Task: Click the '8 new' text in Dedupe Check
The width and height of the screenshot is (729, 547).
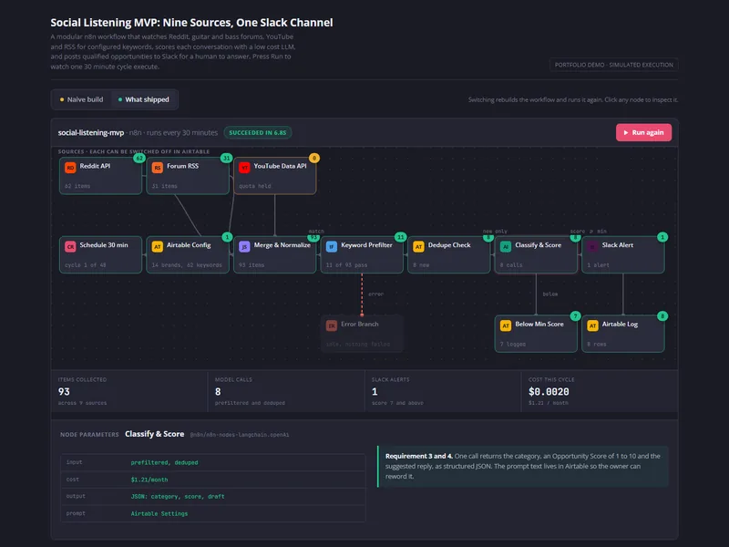Action: click(421, 265)
